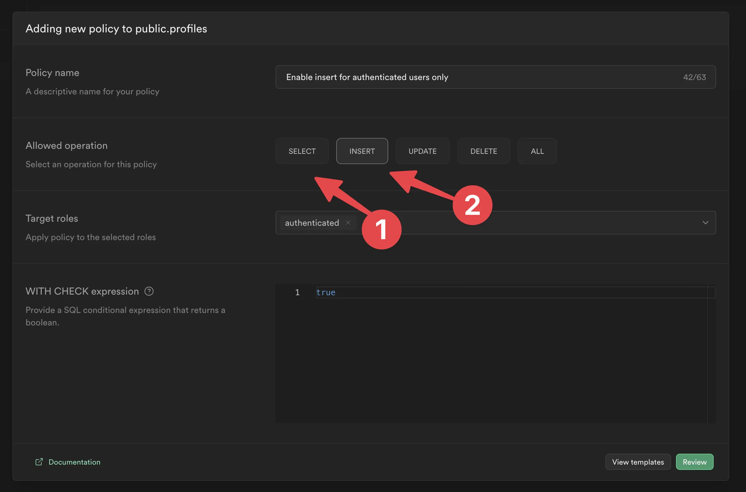Click the WITH CHECK expression help icon

pyautogui.click(x=149, y=291)
